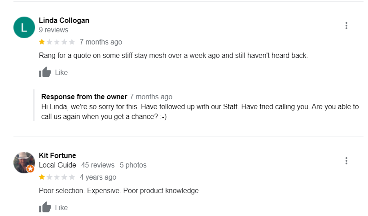The height and width of the screenshot is (216, 368).
Task: Click Linda Collogan's green 'L' avatar
Action: (x=24, y=27)
